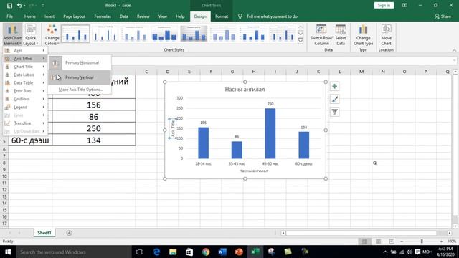Image resolution: width=459 pixels, height=258 pixels.
Task: Switch to Normal view icon
Action: 365,241
